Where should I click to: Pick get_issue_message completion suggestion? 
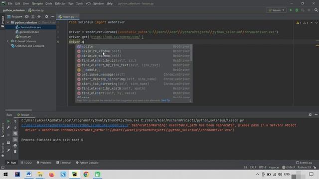tap(134, 75)
